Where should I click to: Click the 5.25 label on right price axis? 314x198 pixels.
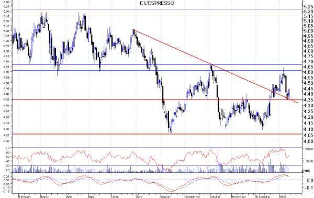pyautogui.click(x=308, y=7)
